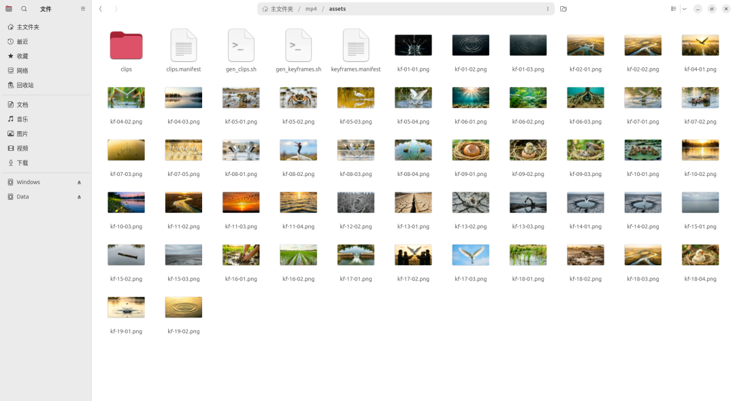Click the search icon in the sidebar header
735x401 pixels.
pyautogui.click(x=24, y=9)
